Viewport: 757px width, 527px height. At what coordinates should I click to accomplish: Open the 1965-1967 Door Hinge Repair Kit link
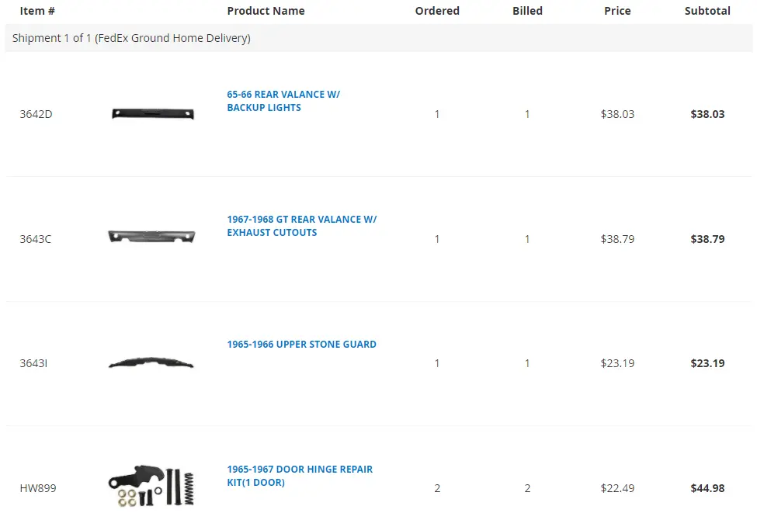(x=300, y=476)
